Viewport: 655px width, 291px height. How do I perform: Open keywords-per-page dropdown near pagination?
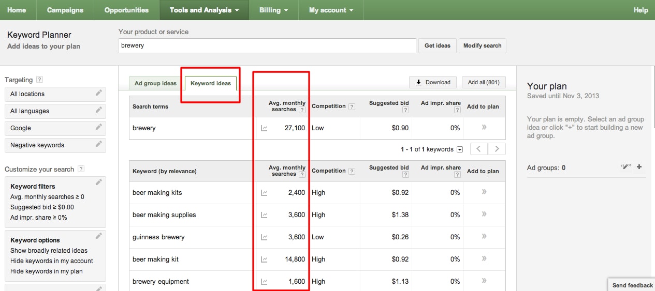pos(459,149)
